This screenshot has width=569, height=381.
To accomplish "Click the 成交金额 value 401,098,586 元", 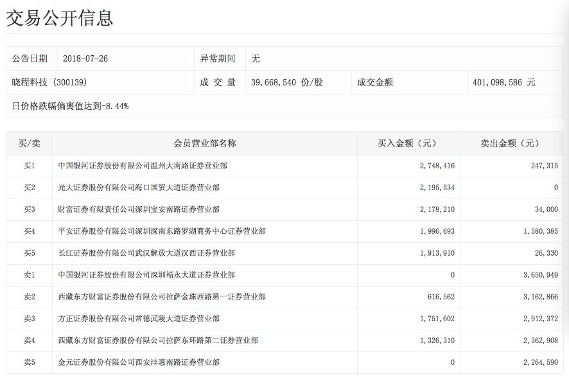I will click(x=504, y=82).
